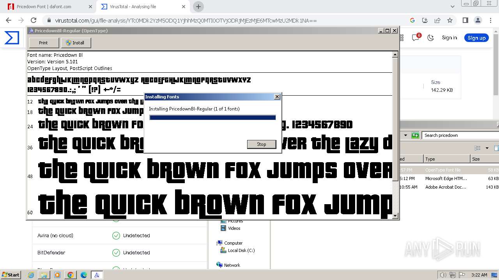Click the Action Center flag tray icon

(x=462, y=275)
